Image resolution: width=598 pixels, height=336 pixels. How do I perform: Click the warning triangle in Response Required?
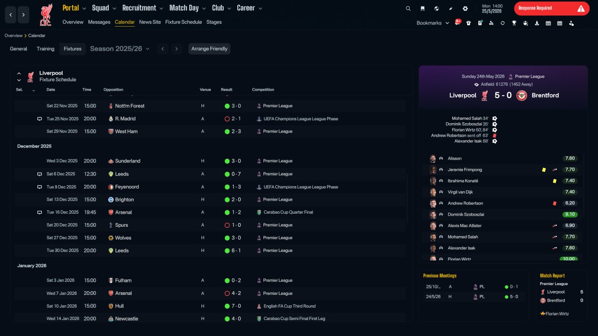tap(581, 8)
